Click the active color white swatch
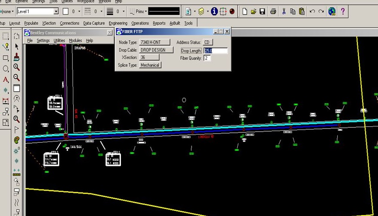 point(66,11)
